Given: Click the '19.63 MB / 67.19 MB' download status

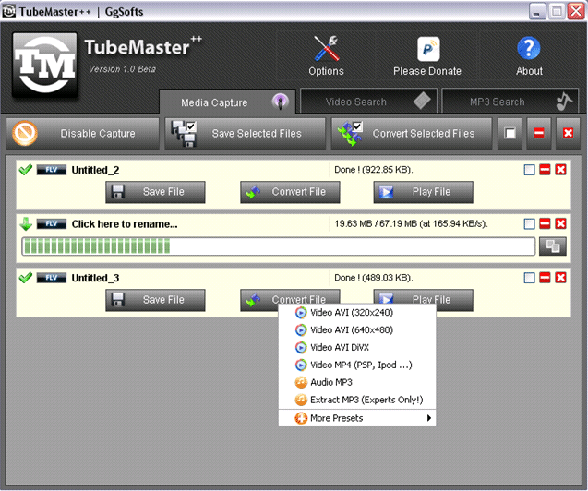Looking at the screenshot, I should coord(411,223).
